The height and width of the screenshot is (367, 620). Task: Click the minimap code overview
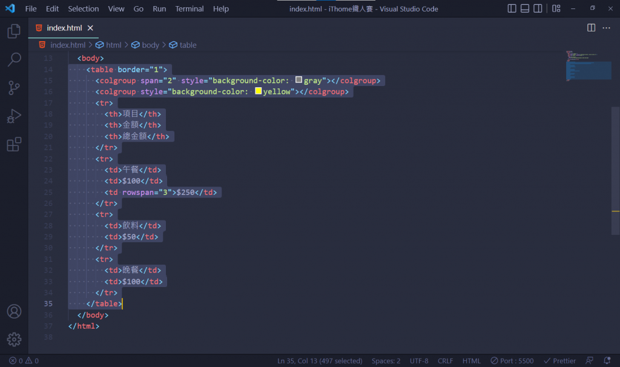(x=589, y=66)
